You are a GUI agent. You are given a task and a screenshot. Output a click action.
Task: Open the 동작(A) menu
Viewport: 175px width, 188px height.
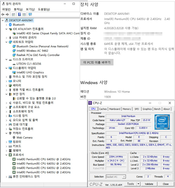tap(18, 9)
